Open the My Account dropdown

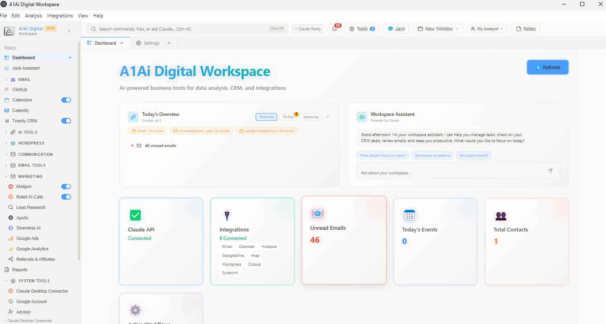pos(487,29)
